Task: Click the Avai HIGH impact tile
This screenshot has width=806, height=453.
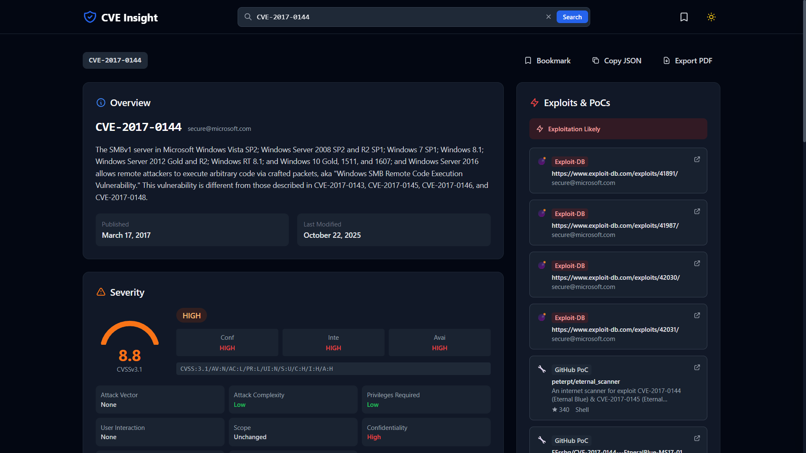Action: coord(440,342)
